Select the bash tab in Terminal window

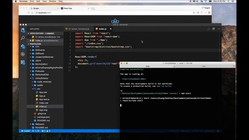tap(204, 66)
